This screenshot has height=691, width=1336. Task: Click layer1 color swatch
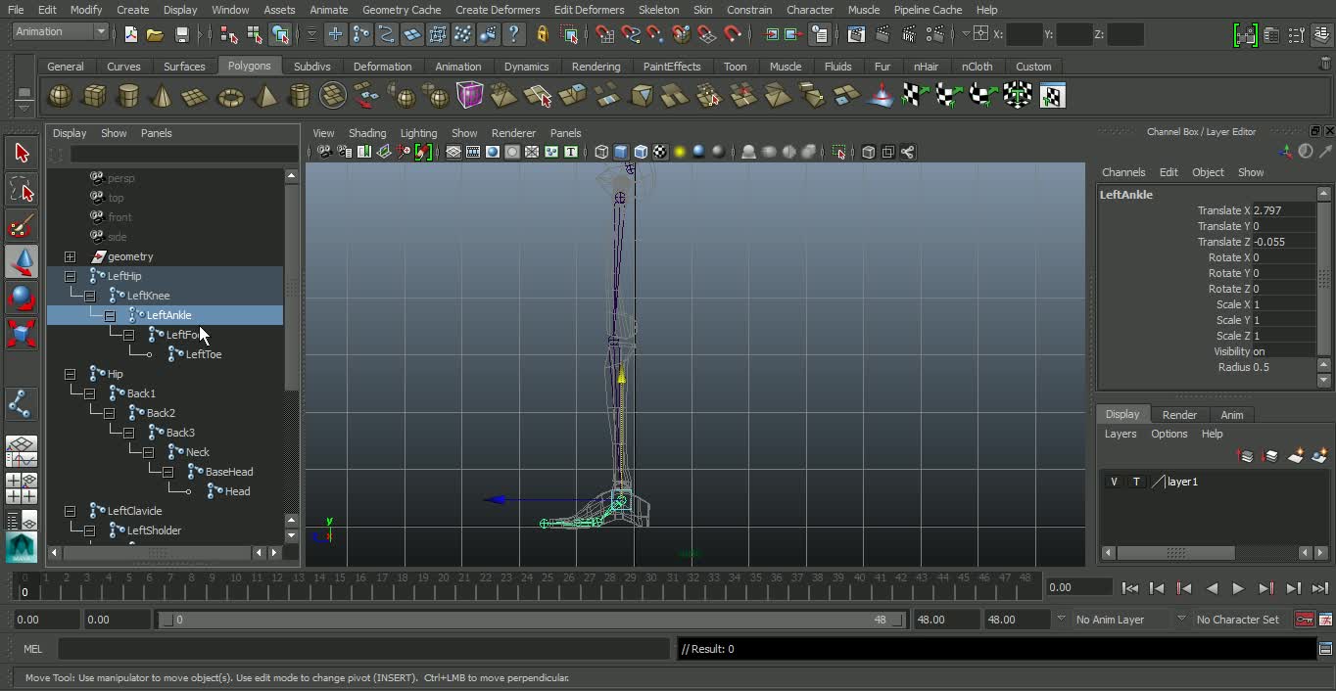tap(1159, 482)
